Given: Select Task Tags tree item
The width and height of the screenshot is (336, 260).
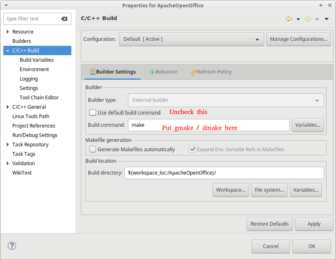Looking at the screenshot, I should point(23,154).
